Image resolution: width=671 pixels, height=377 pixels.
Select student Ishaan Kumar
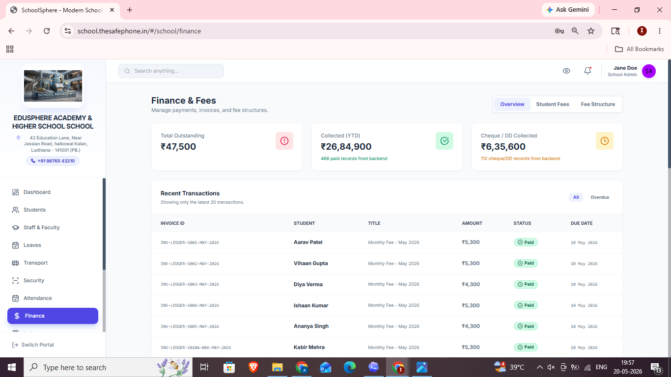click(x=311, y=305)
